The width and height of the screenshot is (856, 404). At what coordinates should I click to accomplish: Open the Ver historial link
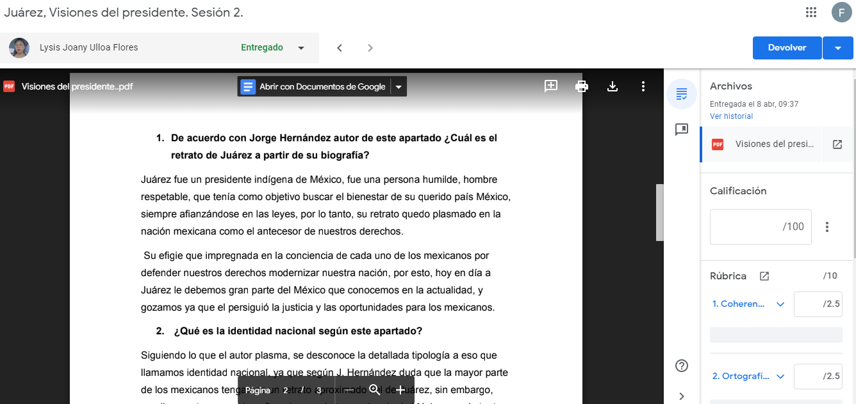coord(731,116)
